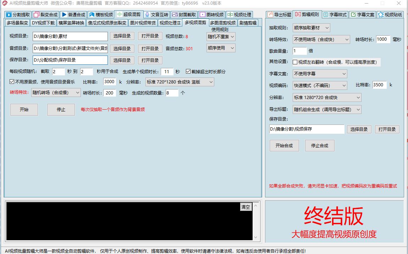Image resolution: width=408 pixels, height=254 pixels.
Task: Select the 视频处理 video processing tool
Action: (239, 15)
